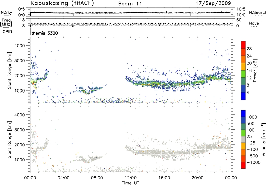Click the 08:00 time tick label
The height and width of the screenshot is (185, 267).
97,178
